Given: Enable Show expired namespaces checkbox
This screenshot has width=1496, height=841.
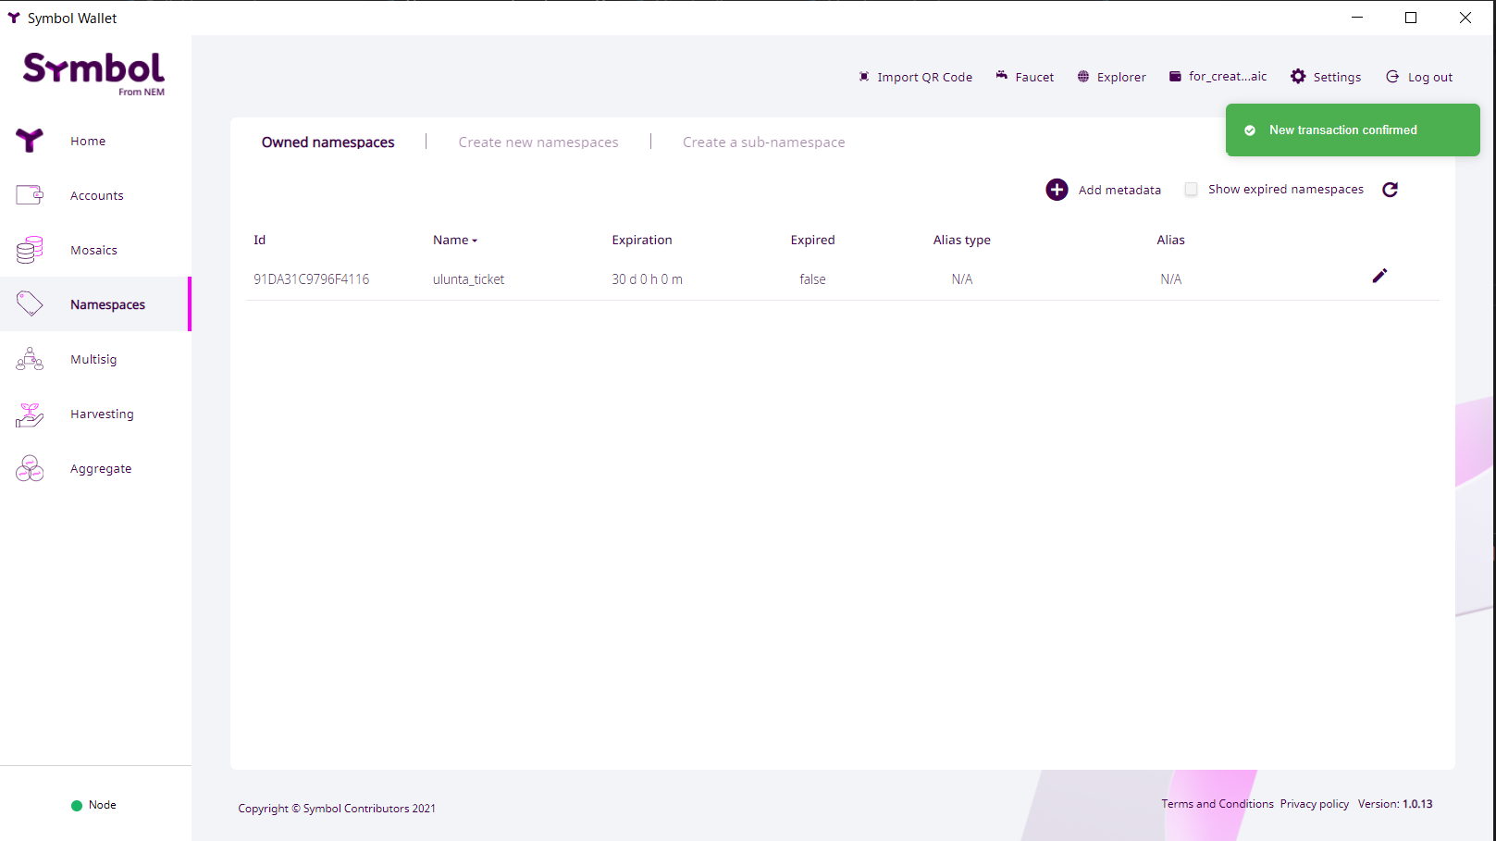Looking at the screenshot, I should (1192, 189).
